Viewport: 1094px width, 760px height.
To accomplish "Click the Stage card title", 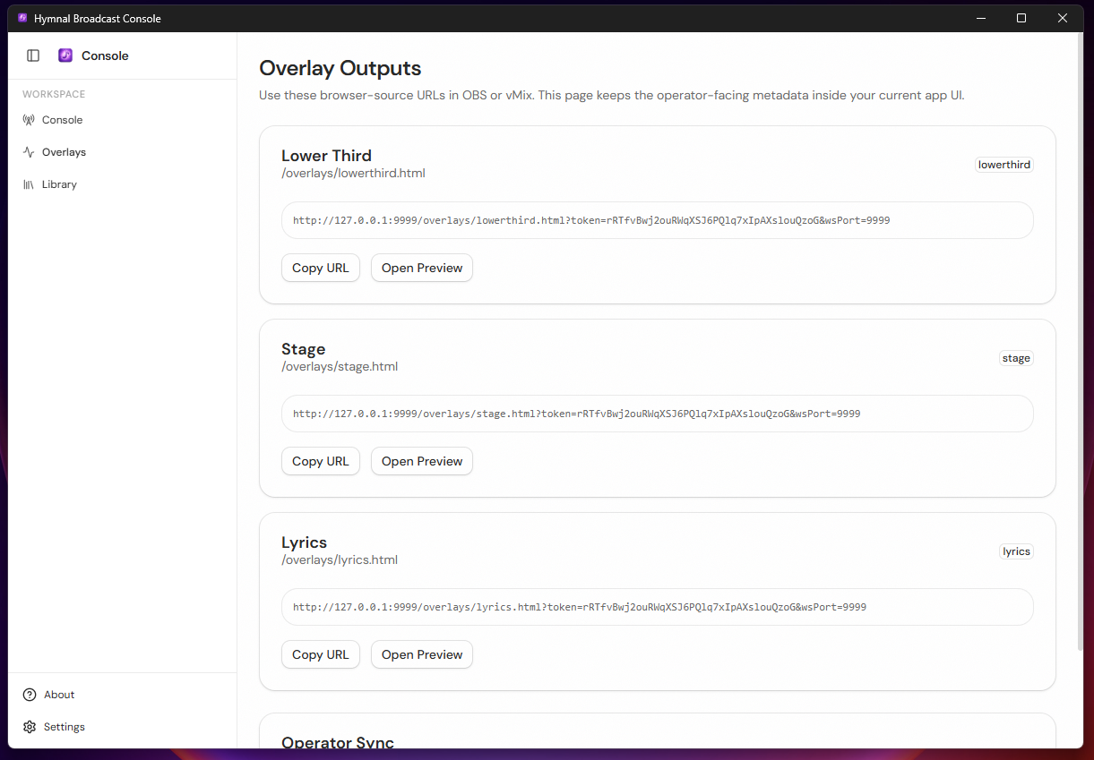I will pos(304,349).
